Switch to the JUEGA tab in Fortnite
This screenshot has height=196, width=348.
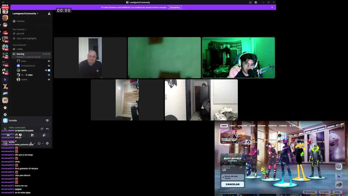224,126
